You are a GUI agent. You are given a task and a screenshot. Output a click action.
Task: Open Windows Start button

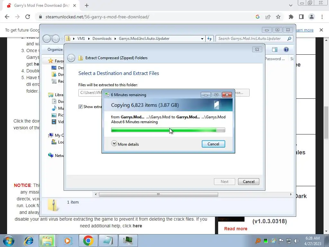[x=8, y=241]
